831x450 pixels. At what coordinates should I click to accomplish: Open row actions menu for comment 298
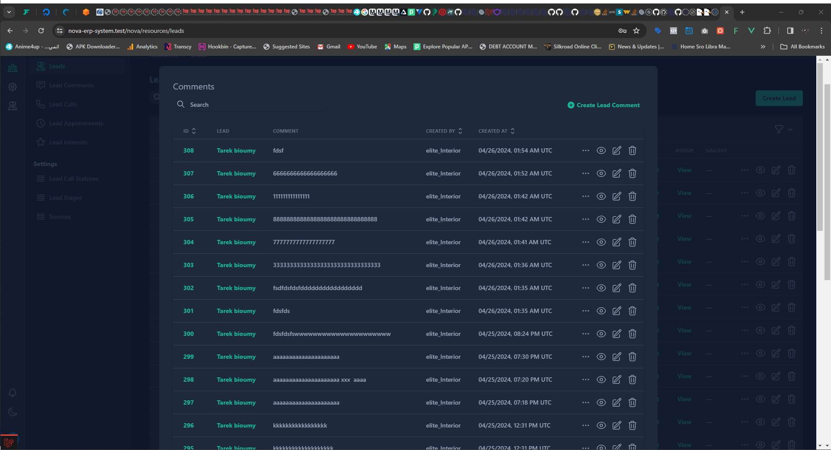[585, 380]
